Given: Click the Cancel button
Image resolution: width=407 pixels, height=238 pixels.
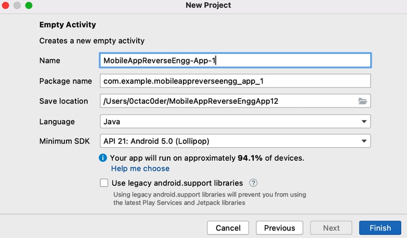Looking at the screenshot, I should 228,228.
